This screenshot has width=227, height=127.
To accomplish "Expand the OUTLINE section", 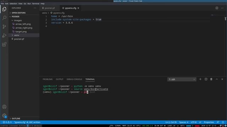I will pos(16,119).
